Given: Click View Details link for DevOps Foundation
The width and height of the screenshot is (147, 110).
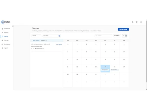Looking at the screenshot, I should point(59,45).
